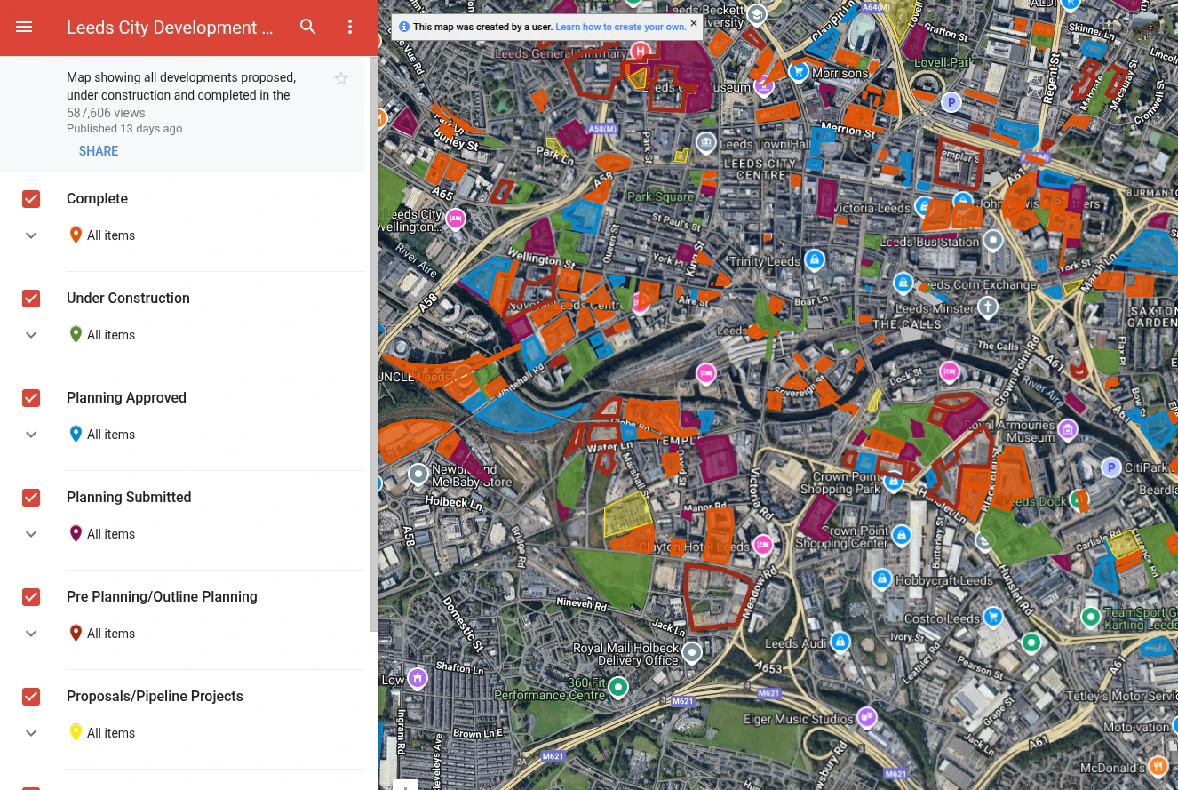Select the Newbie and Me Baby Store marker
The height and width of the screenshot is (790, 1178).
[418, 475]
